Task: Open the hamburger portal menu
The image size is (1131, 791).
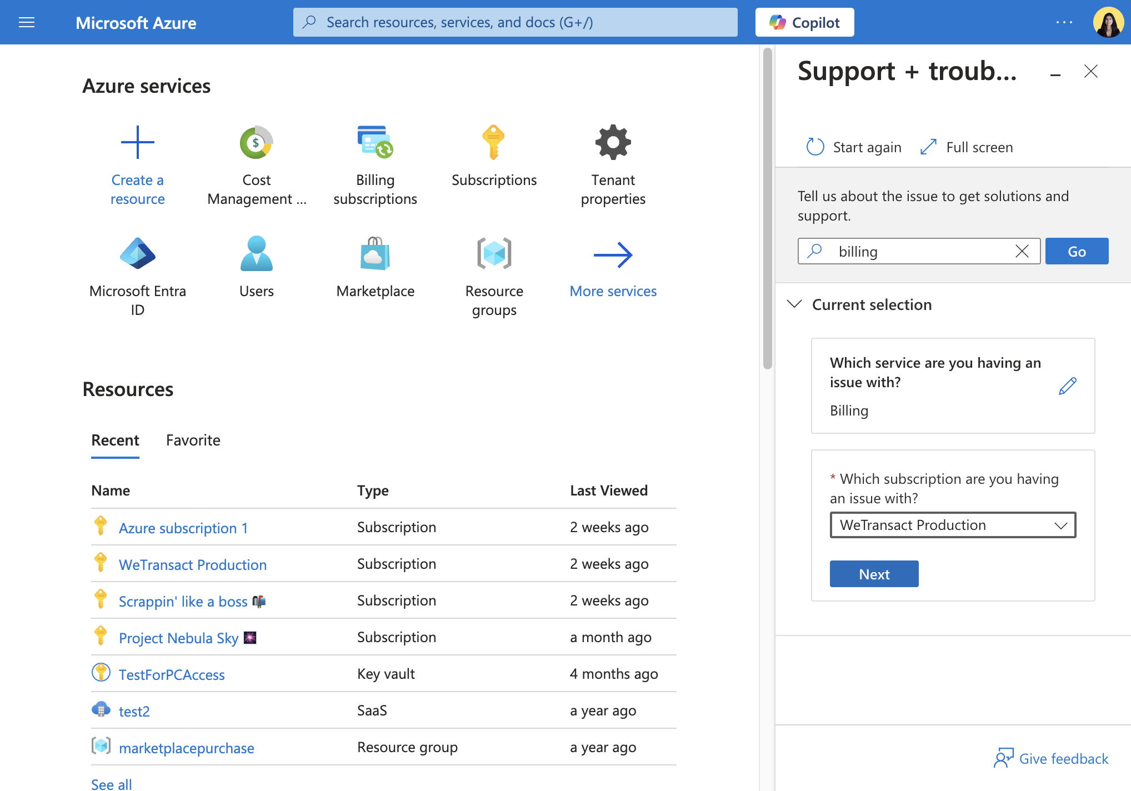Action: click(27, 22)
